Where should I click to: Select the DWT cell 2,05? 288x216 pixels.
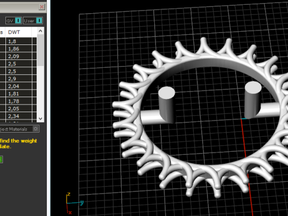(x=19, y=109)
